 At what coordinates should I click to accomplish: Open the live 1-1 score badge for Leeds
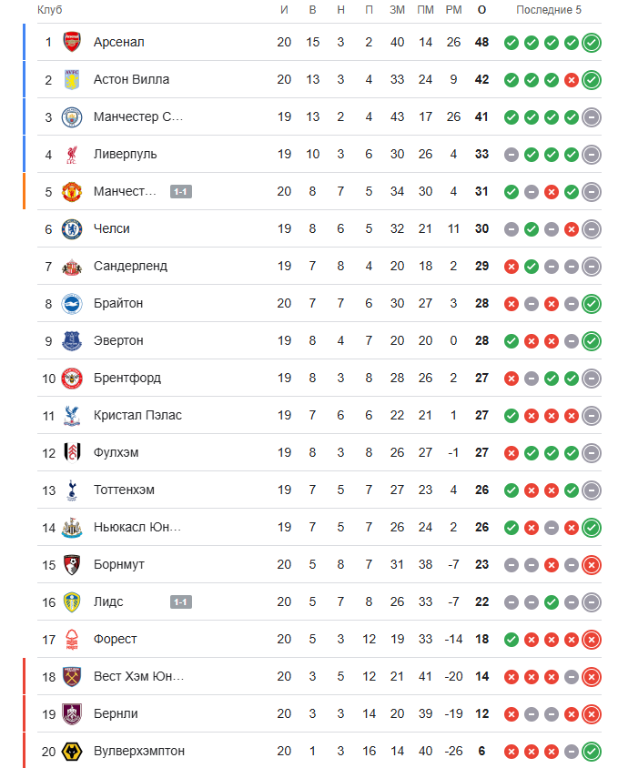(x=181, y=602)
